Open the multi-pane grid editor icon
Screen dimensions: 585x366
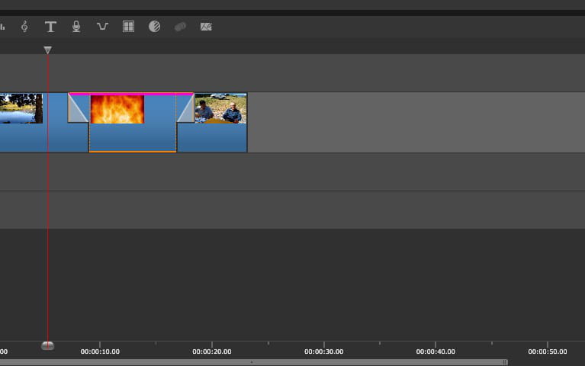point(128,27)
